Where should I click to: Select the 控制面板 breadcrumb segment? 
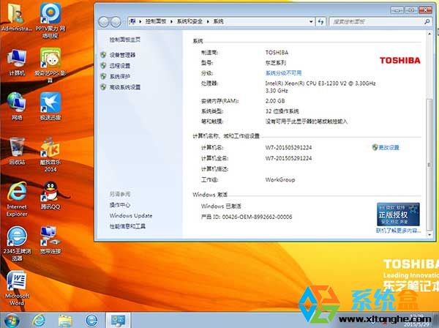pos(156,21)
